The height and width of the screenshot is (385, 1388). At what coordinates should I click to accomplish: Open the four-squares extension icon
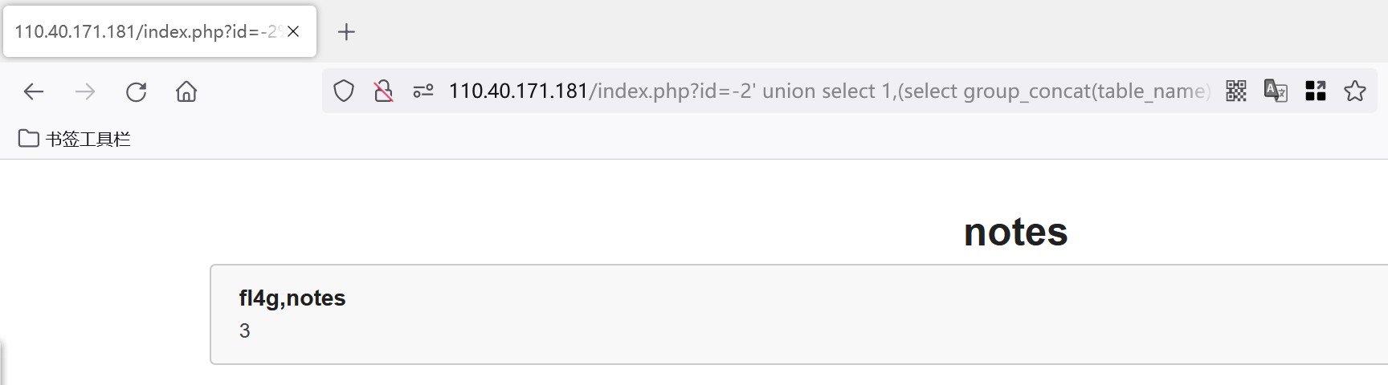pos(1316,91)
